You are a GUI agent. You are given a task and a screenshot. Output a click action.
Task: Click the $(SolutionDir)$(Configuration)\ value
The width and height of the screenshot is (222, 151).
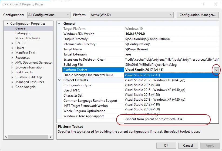click(148, 39)
